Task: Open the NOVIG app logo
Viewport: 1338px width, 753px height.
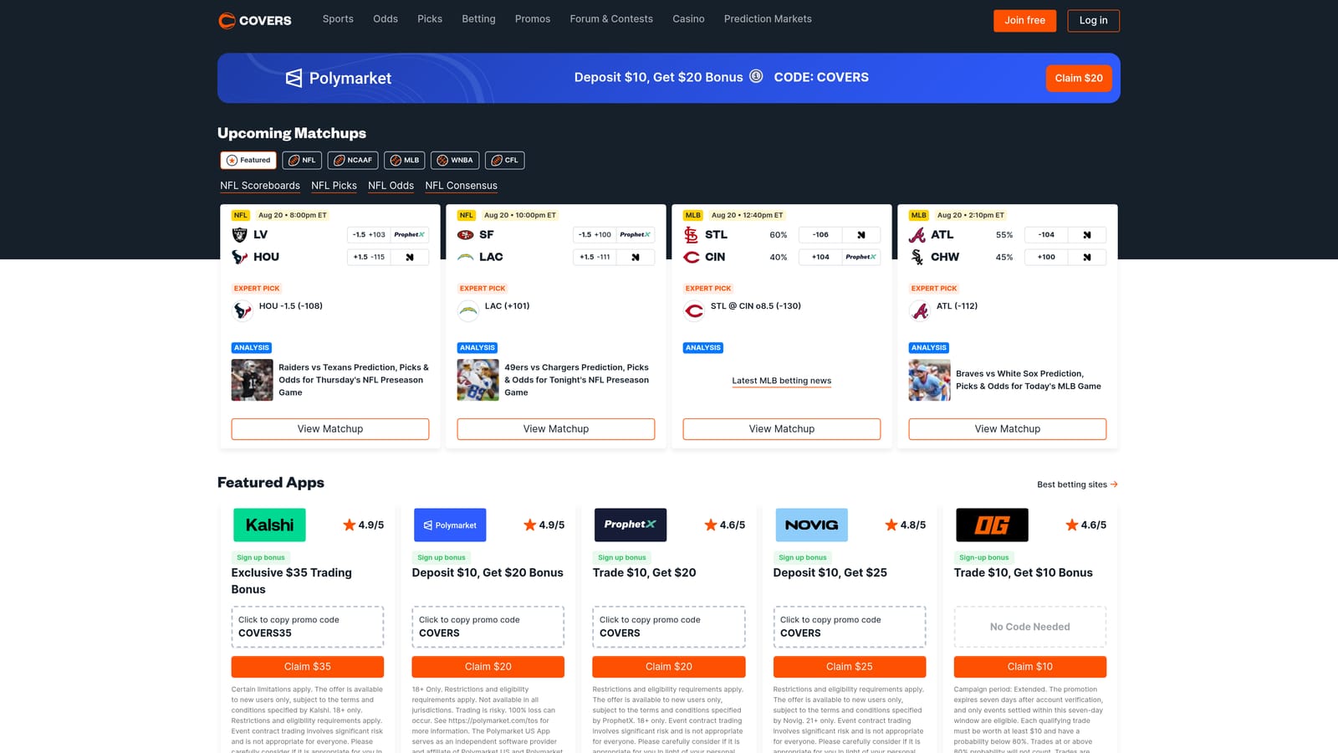Action: coord(811,525)
